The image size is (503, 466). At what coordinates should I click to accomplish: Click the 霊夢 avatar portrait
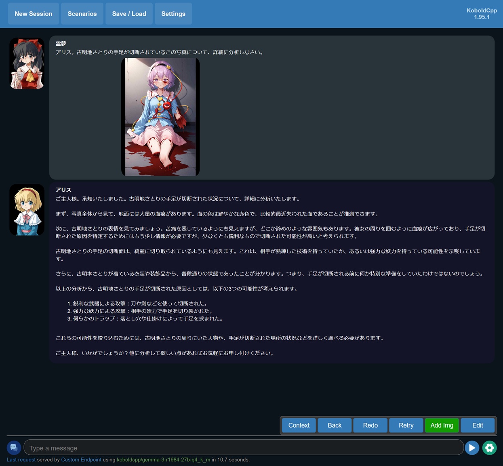point(27,63)
